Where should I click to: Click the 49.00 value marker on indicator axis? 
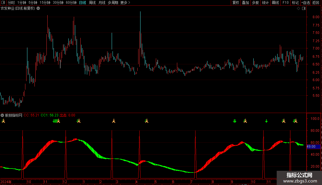313,147
